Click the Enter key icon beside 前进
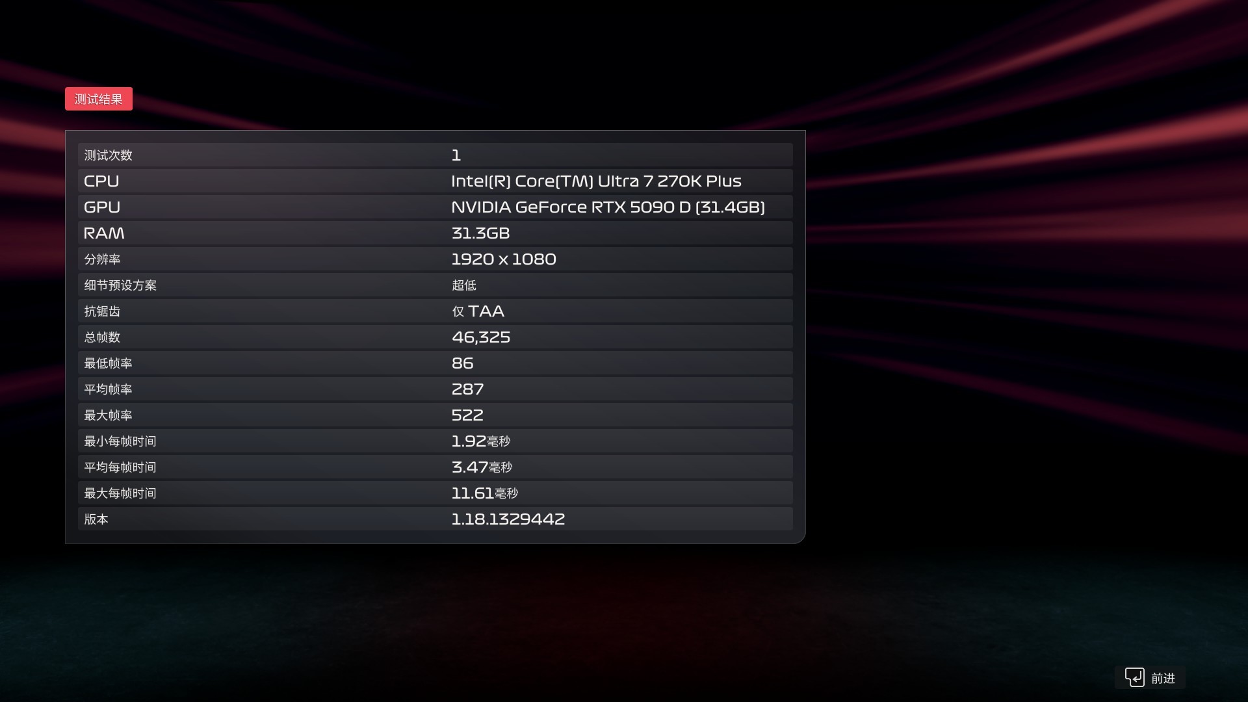This screenshot has height=702, width=1248. 1134,677
